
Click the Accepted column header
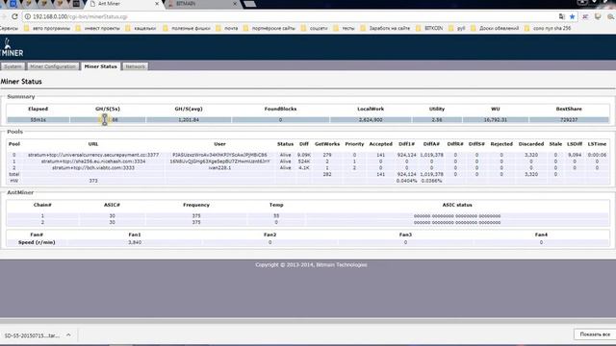click(x=381, y=144)
